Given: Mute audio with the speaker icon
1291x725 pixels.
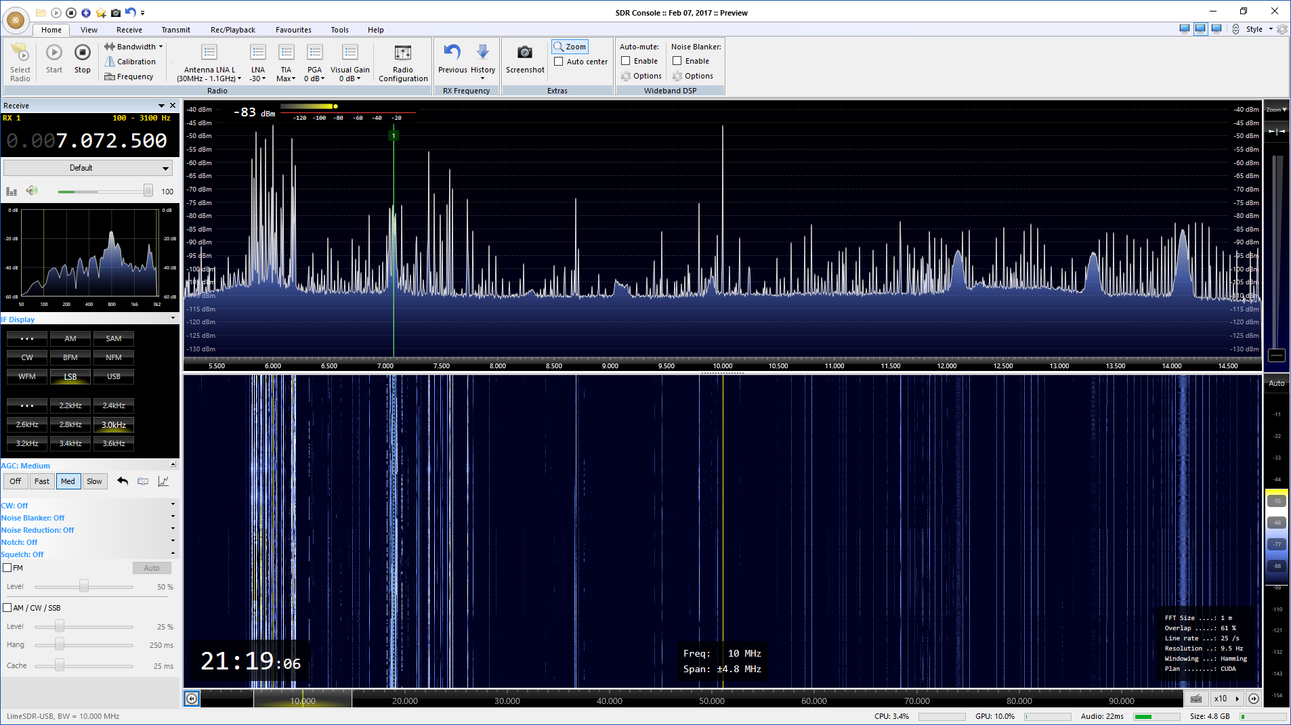Looking at the screenshot, I should (x=32, y=191).
